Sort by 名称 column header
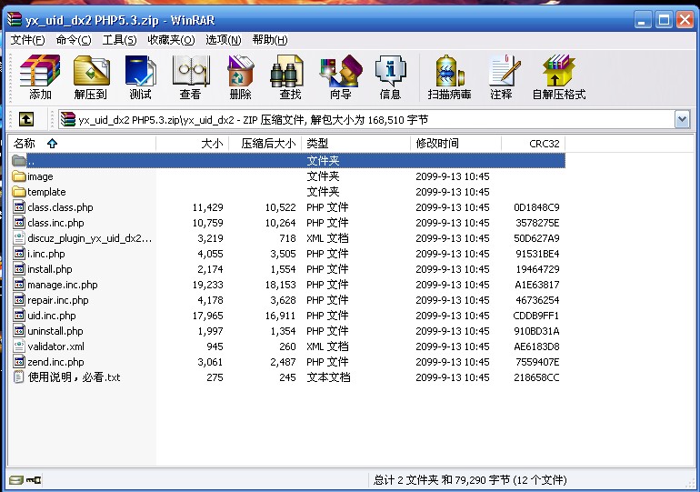 [x=82, y=144]
